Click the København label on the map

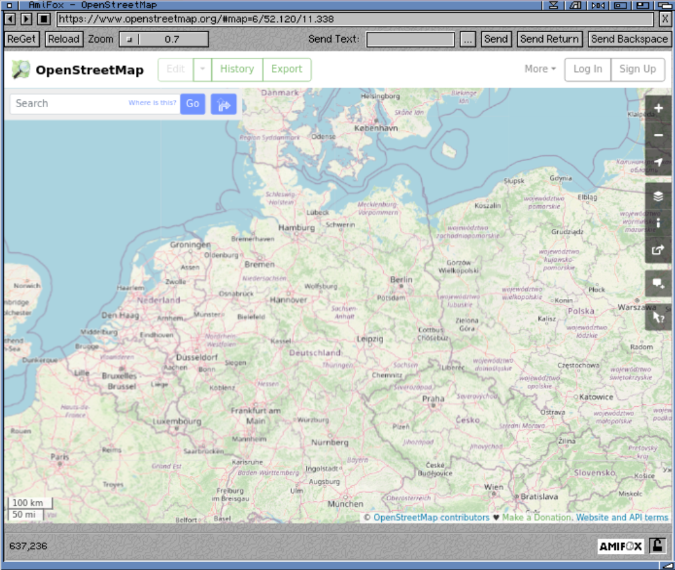[376, 129]
